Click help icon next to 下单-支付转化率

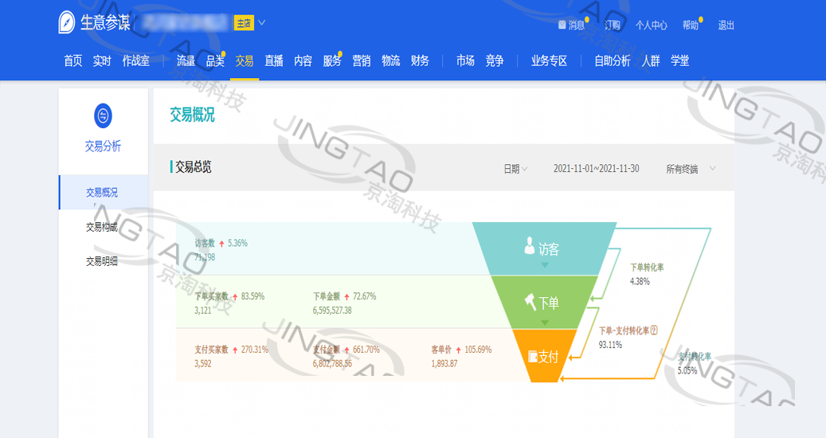pos(654,330)
